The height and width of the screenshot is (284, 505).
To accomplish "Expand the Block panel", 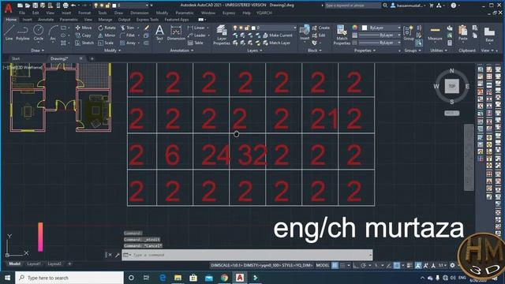I will [x=315, y=50].
